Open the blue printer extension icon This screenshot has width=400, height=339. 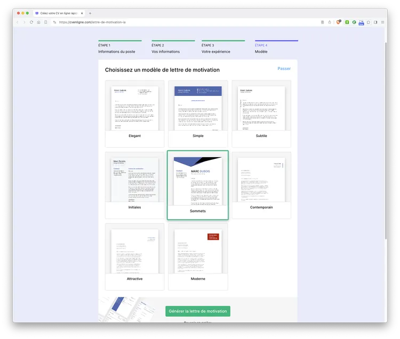point(361,22)
